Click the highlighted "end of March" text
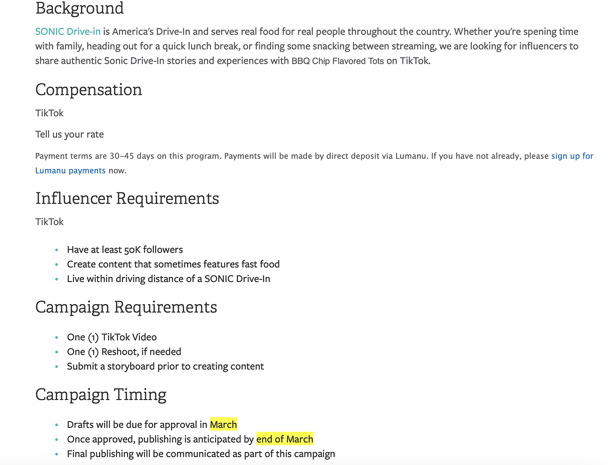608x465 pixels. tap(284, 439)
